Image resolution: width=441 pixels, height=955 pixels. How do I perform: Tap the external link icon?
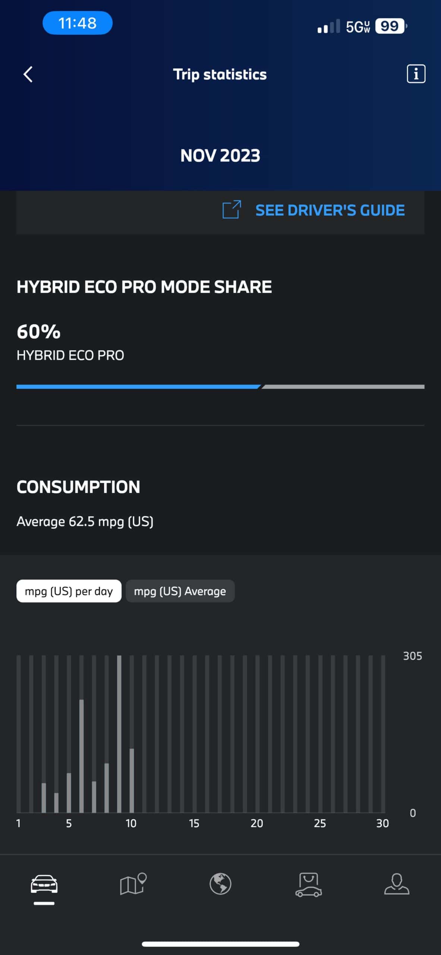click(231, 210)
